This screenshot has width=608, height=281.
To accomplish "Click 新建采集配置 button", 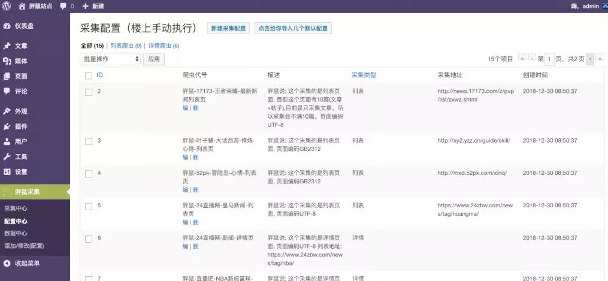I will 228,28.
